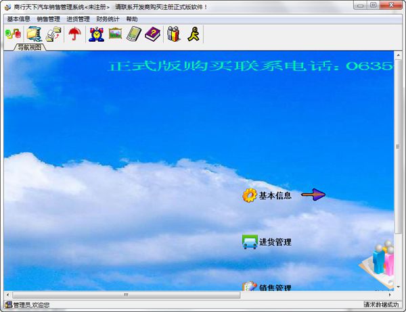This screenshot has height=312, width=406.
Task: Click the scroll left arrow
Action: tap(7, 294)
